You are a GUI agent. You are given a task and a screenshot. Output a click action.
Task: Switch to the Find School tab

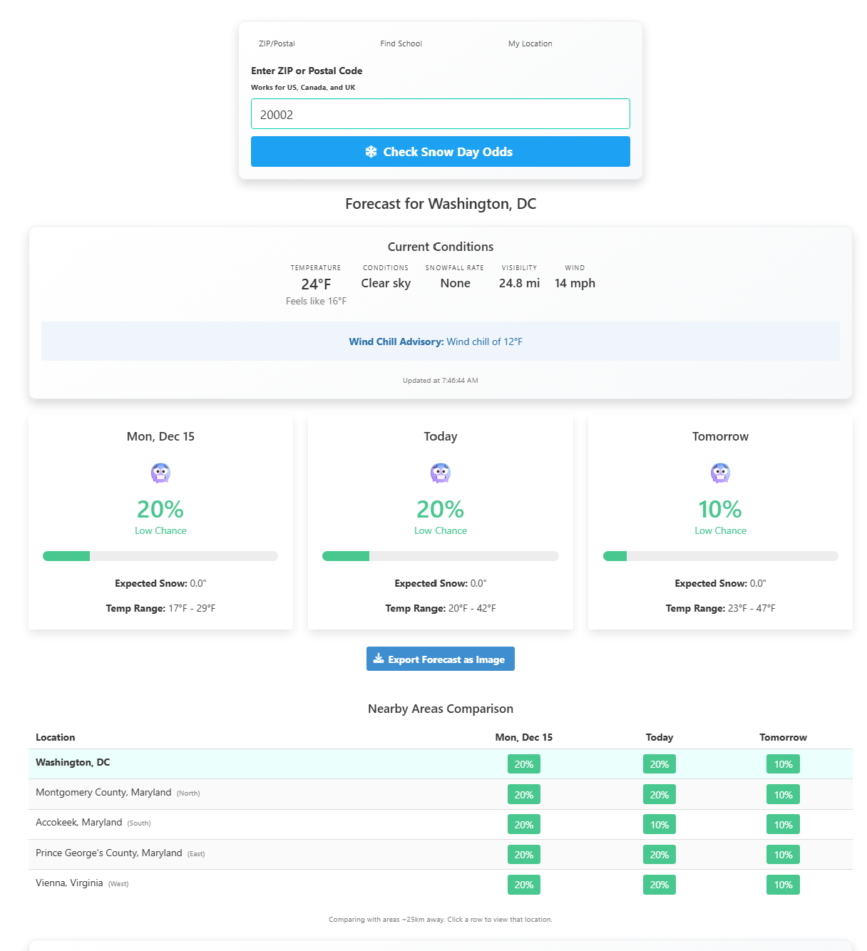click(x=401, y=43)
